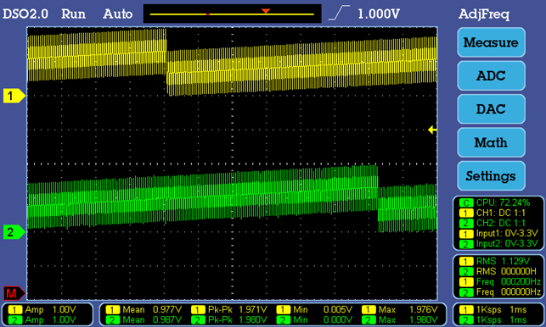The width and height of the screenshot is (546, 327).
Task: Toggle the Run state label
Action: pos(73,14)
